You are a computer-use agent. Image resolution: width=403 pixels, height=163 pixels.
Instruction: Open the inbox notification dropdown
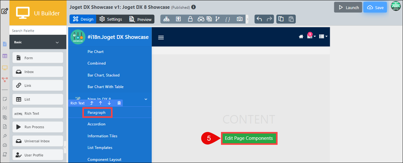[x=312, y=36]
